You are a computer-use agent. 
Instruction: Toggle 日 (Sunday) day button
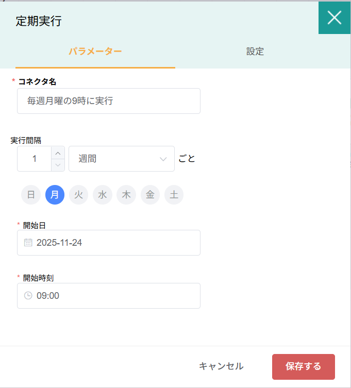point(31,195)
